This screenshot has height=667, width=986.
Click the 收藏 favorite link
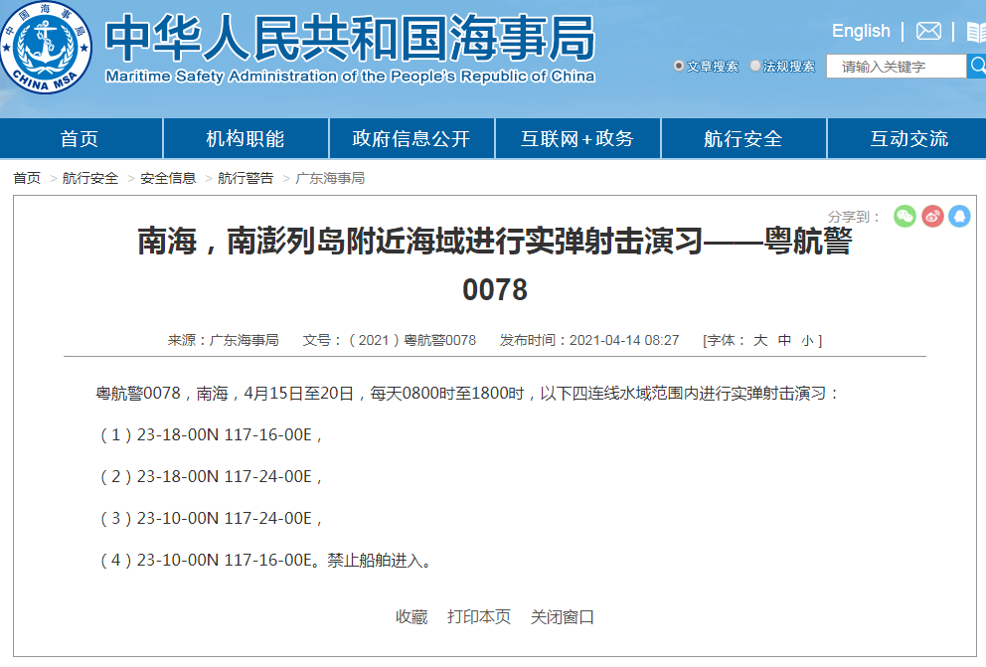click(411, 616)
